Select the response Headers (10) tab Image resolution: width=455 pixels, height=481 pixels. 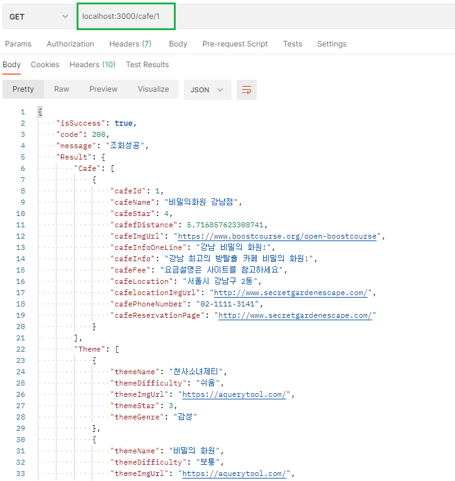[92, 65]
